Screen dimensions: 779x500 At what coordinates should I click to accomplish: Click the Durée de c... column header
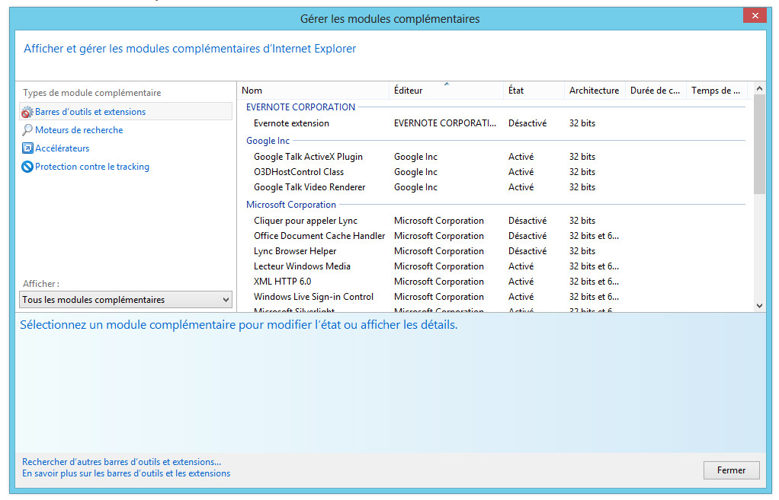pos(656,91)
